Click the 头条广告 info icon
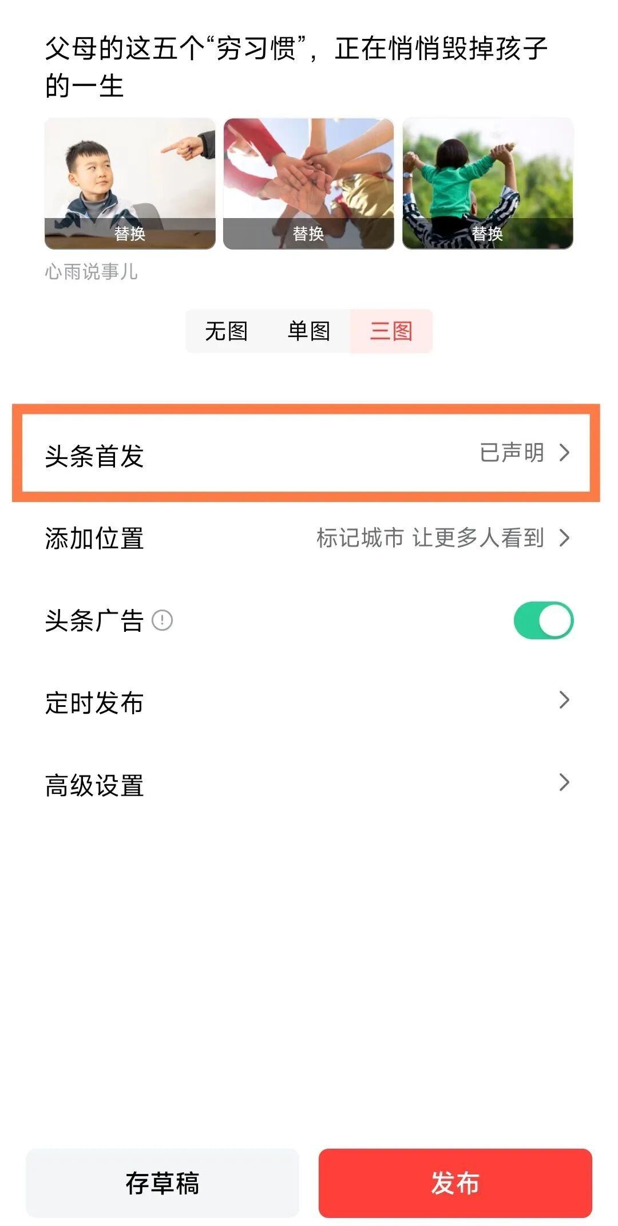The height and width of the screenshot is (1226, 618). [x=162, y=620]
